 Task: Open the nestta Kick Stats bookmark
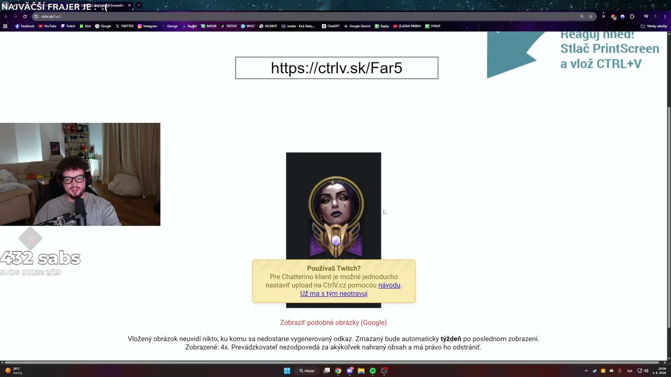(x=298, y=26)
